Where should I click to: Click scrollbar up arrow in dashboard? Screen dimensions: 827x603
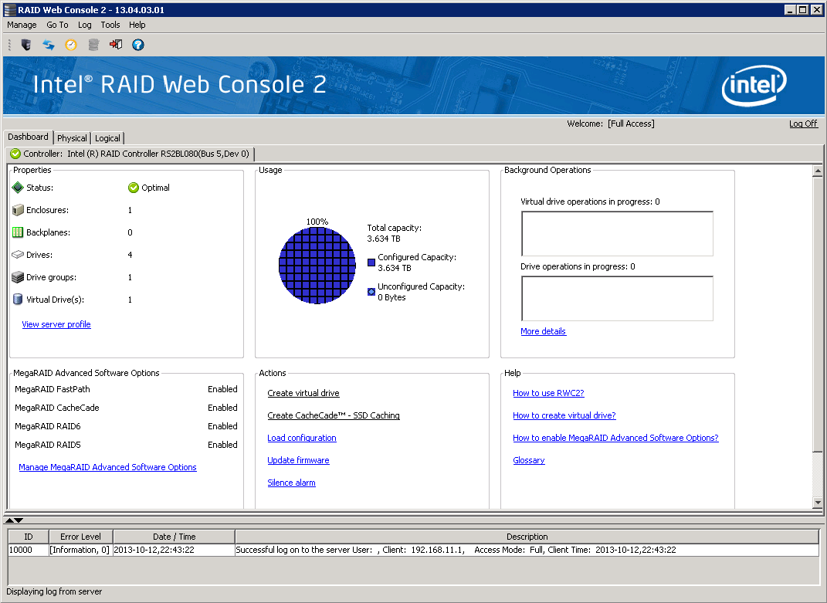818,171
